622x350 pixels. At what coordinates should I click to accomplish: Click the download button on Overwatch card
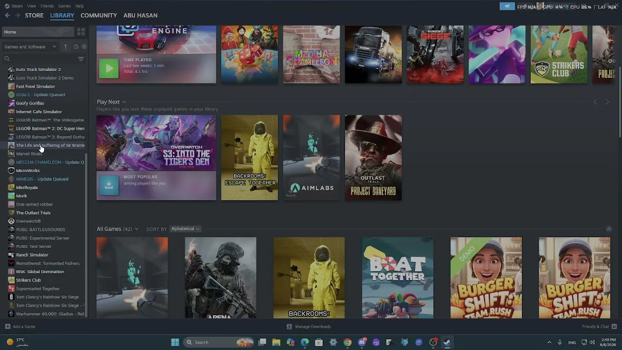109,186
